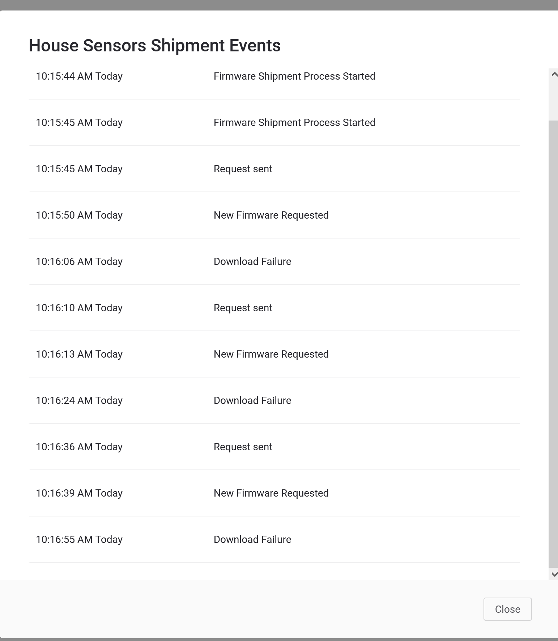Click Firmware Shipment Process Started at 10:15:44
Screen dimensions: 558x641
(294, 76)
